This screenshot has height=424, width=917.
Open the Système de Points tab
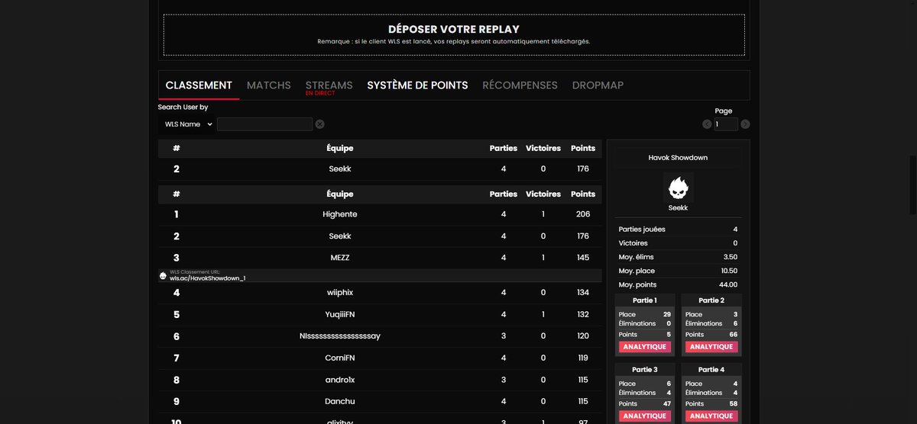pos(417,85)
